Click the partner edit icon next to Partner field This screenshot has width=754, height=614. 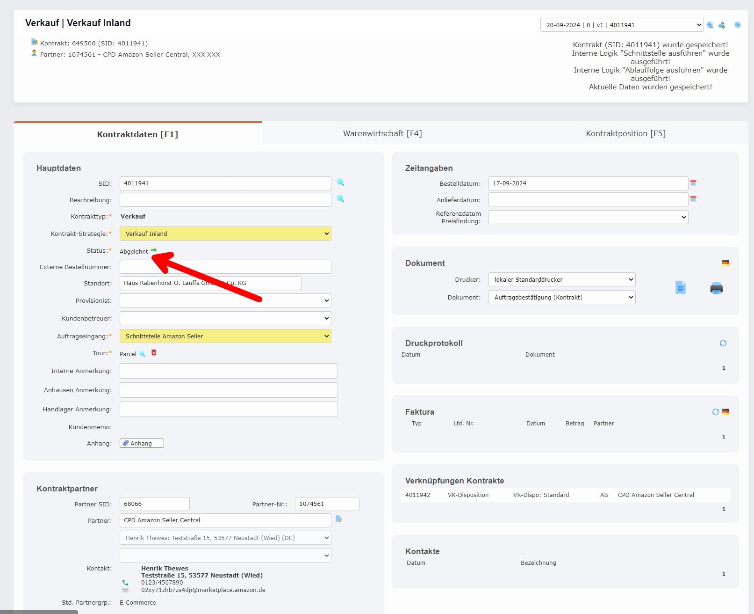point(339,519)
